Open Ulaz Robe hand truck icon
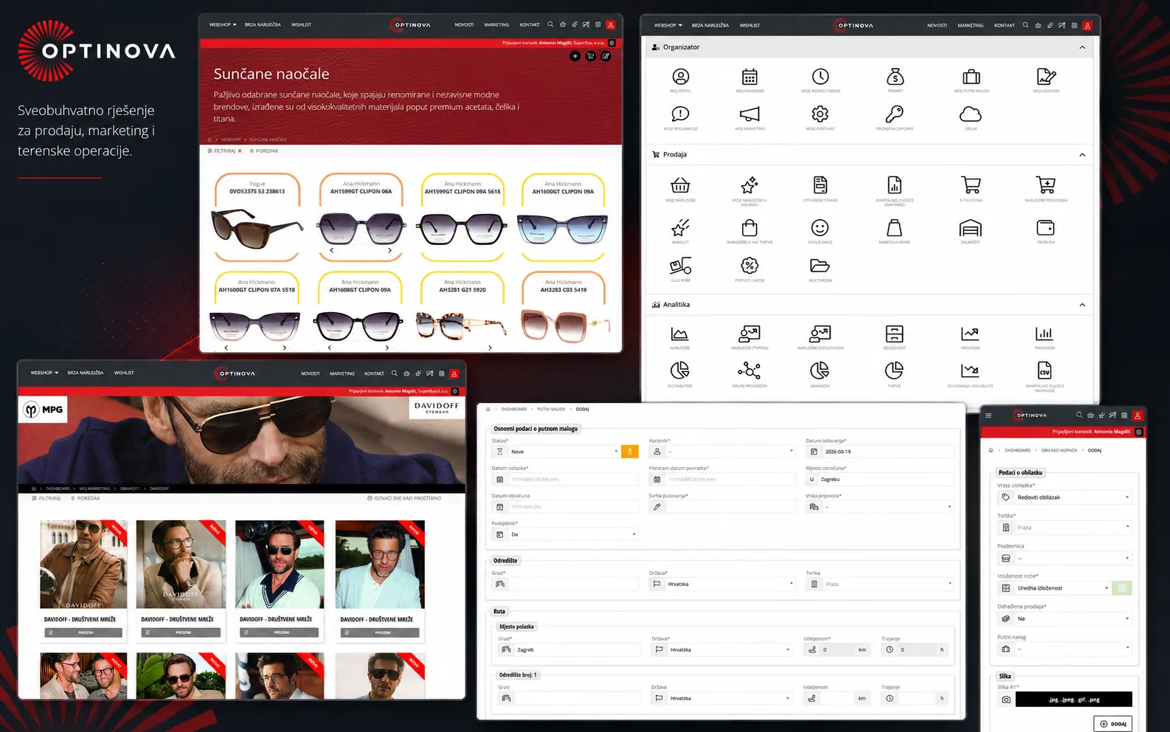Viewport: 1170px width, 732px height. [680, 266]
